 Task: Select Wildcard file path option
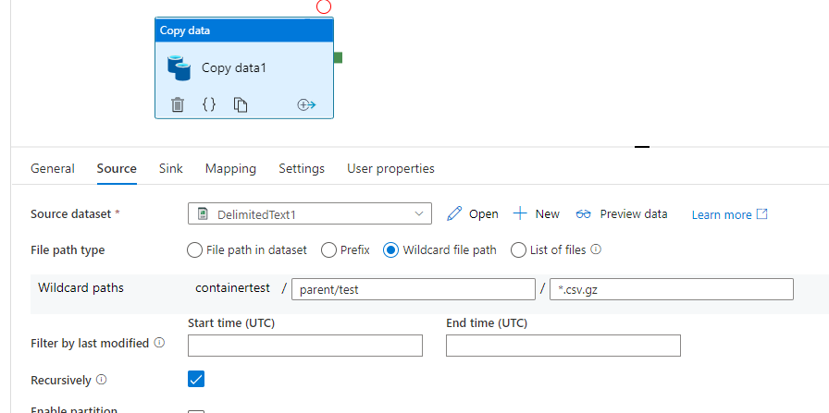click(x=390, y=249)
